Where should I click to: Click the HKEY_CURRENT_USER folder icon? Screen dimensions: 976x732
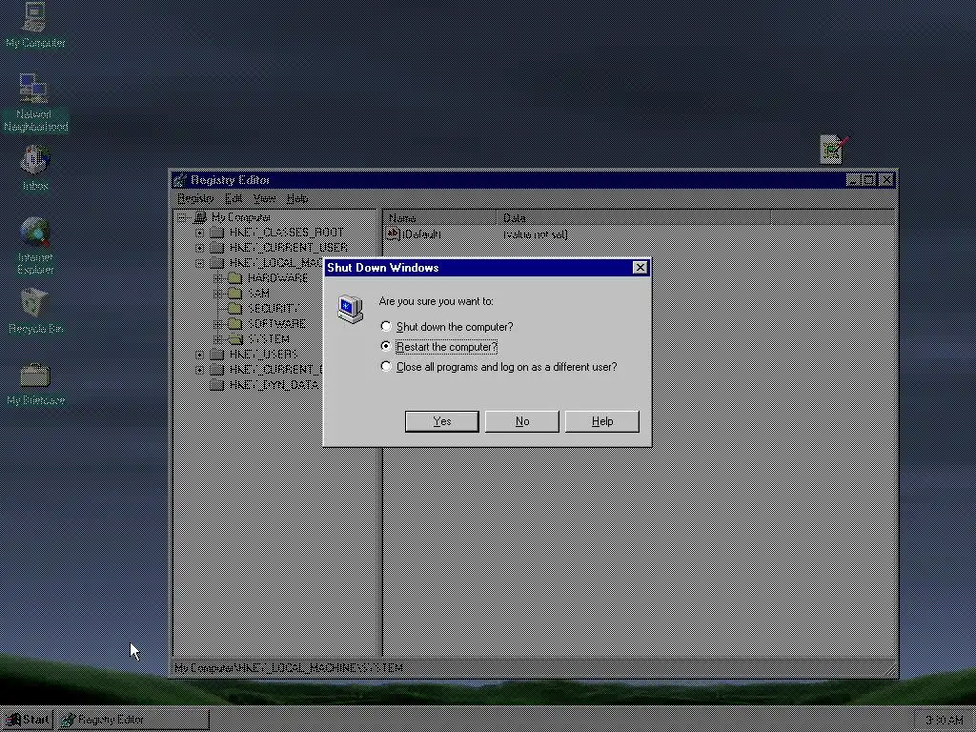point(216,248)
